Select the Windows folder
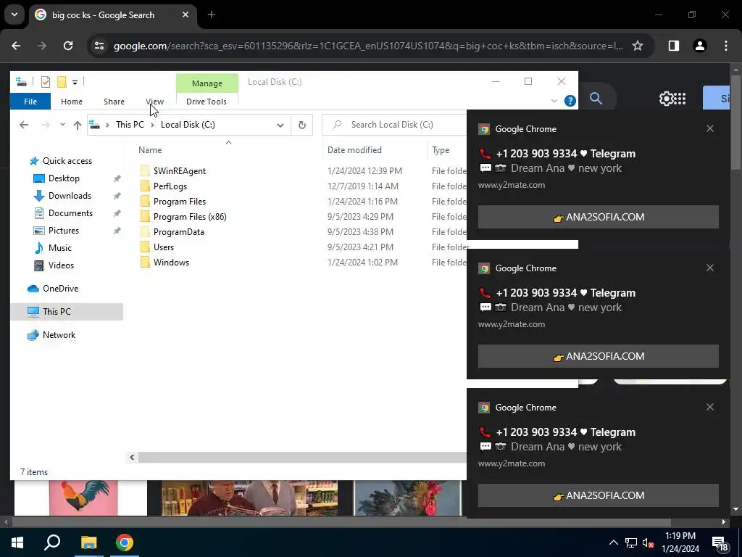This screenshot has height=557, width=742. click(171, 263)
